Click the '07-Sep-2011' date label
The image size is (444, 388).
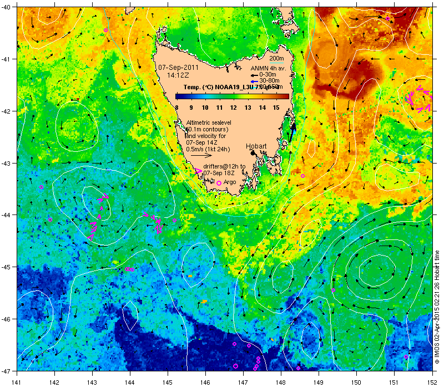coord(178,68)
